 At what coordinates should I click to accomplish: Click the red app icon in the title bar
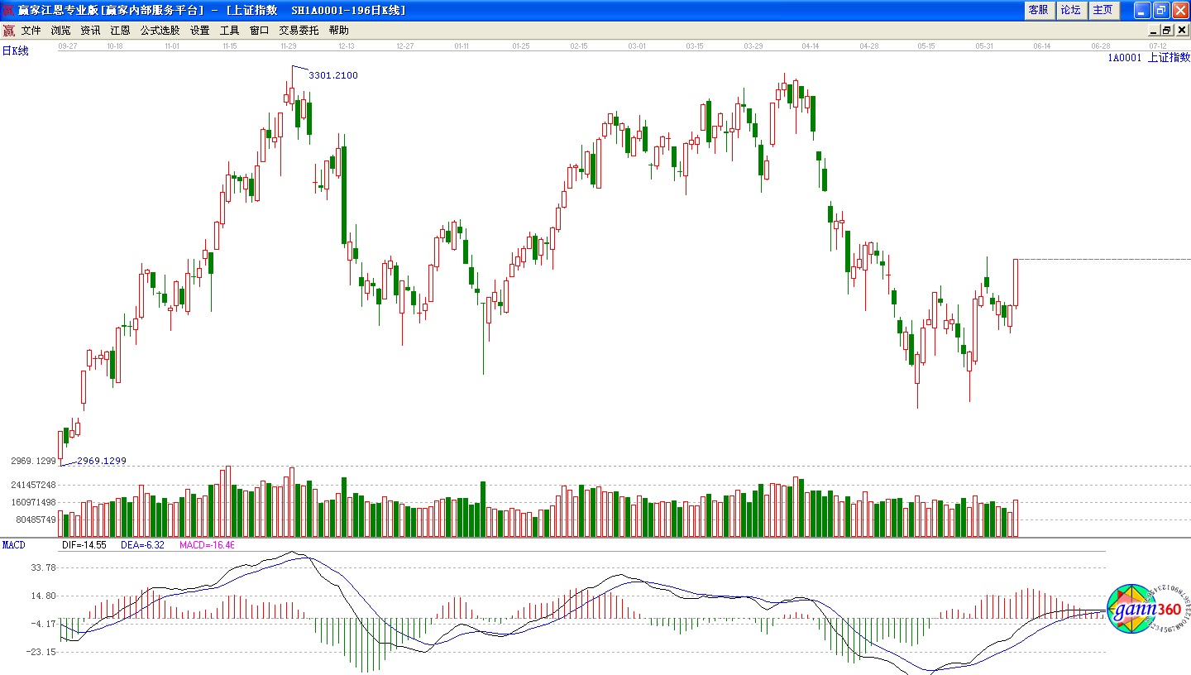click(9, 10)
